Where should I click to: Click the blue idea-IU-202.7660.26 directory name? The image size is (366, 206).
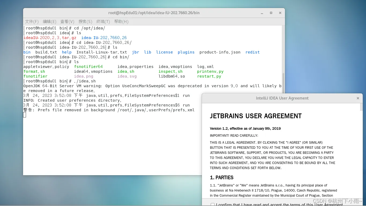point(104,38)
